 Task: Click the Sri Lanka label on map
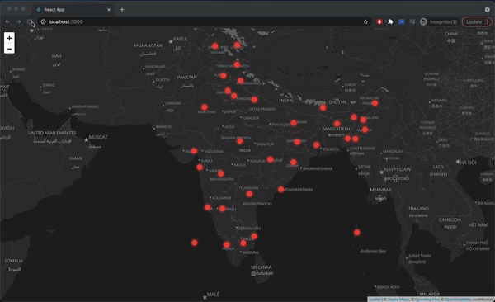pos(261,267)
